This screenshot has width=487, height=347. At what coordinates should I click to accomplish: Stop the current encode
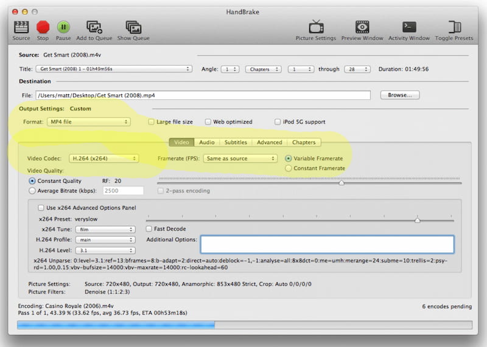click(x=43, y=27)
